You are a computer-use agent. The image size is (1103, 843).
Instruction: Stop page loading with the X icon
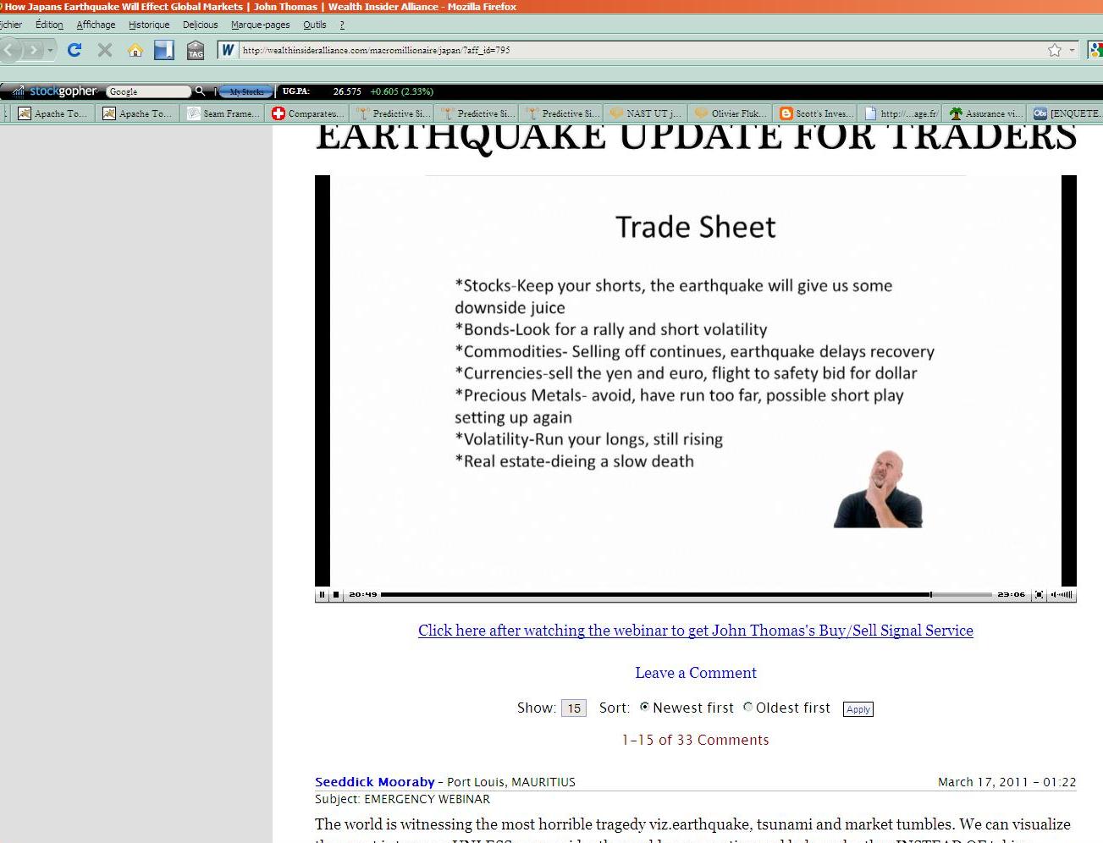point(105,50)
